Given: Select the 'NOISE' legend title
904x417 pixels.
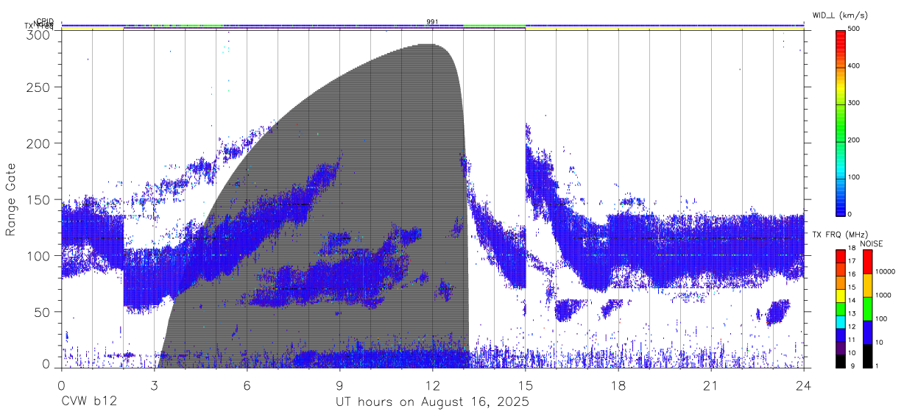Looking at the screenshot, I should [871, 243].
